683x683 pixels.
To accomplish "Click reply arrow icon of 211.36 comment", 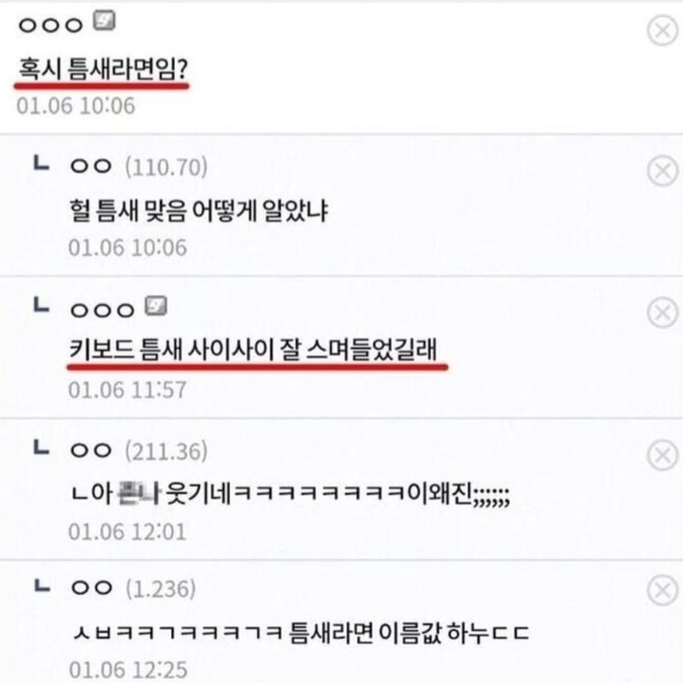I will point(41,448).
